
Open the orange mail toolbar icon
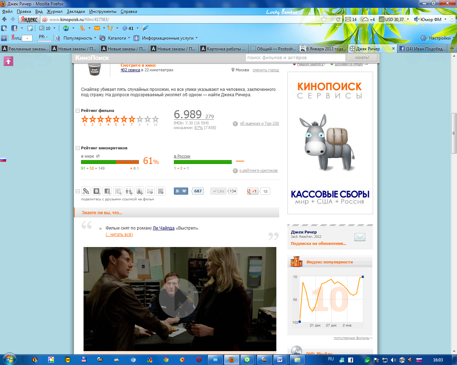(97, 28)
